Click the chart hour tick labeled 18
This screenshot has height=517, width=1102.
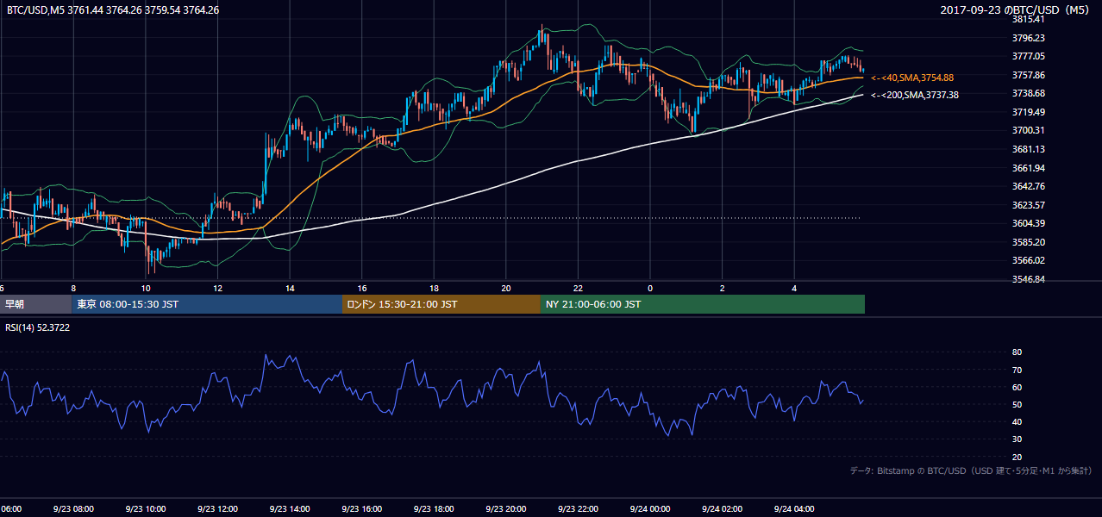pos(434,288)
